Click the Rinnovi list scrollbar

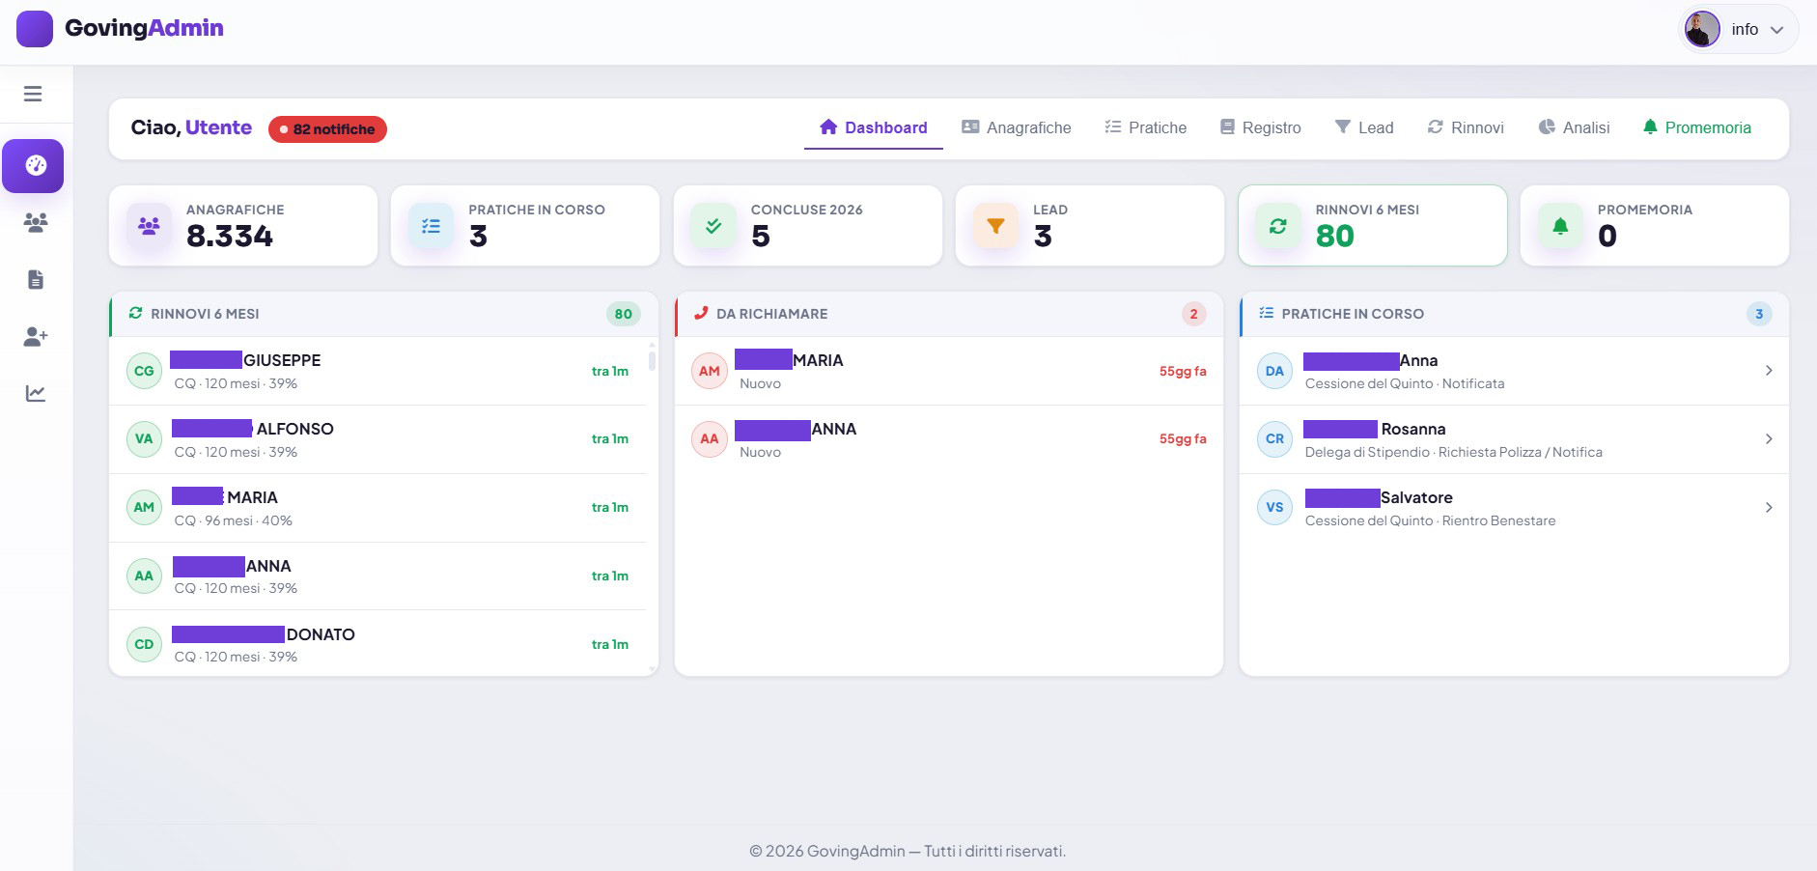652,360
